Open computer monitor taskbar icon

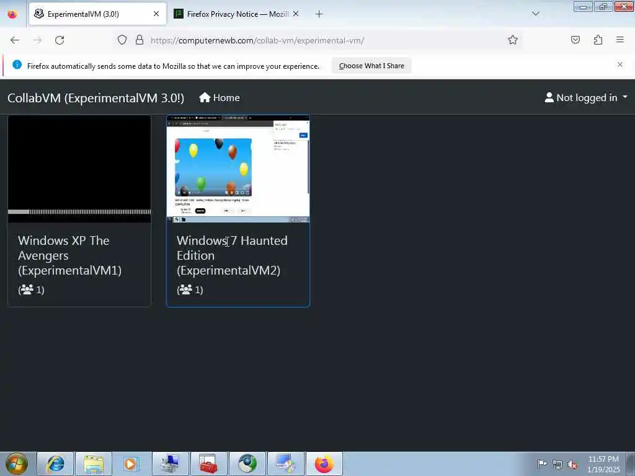point(170,464)
